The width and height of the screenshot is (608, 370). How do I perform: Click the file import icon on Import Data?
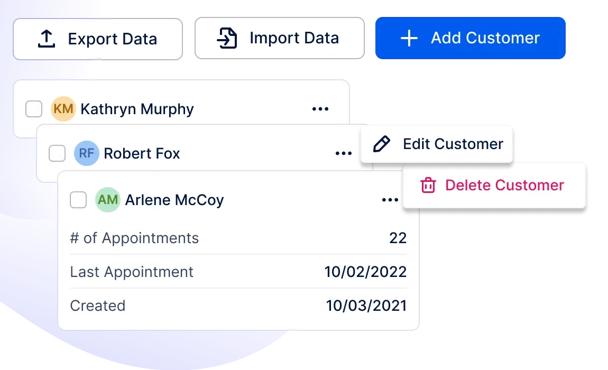pos(227,38)
